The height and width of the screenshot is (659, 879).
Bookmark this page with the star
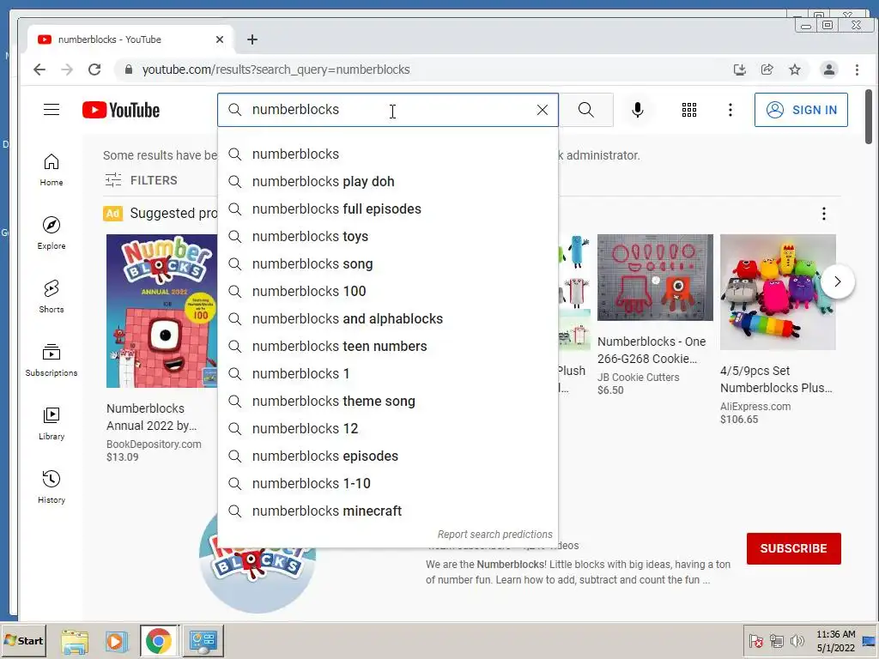click(794, 70)
